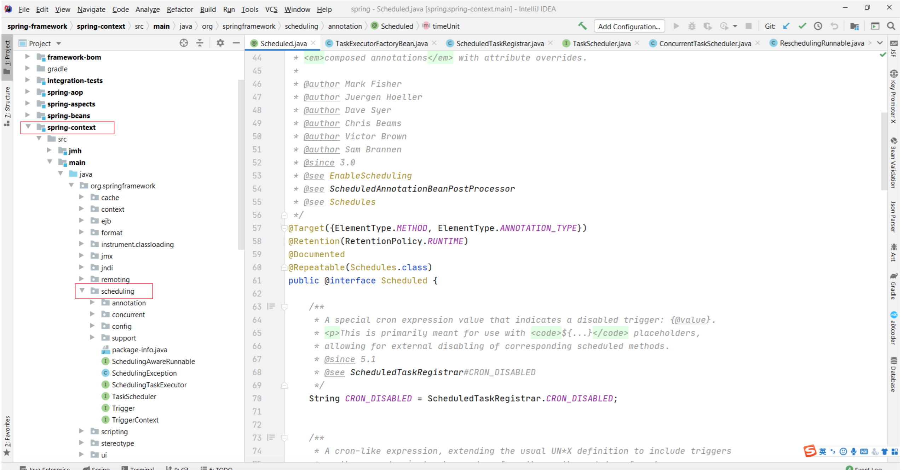Click the EnableScheduling hyperlink in Javadoc
915x470 pixels.
(370, 175)
